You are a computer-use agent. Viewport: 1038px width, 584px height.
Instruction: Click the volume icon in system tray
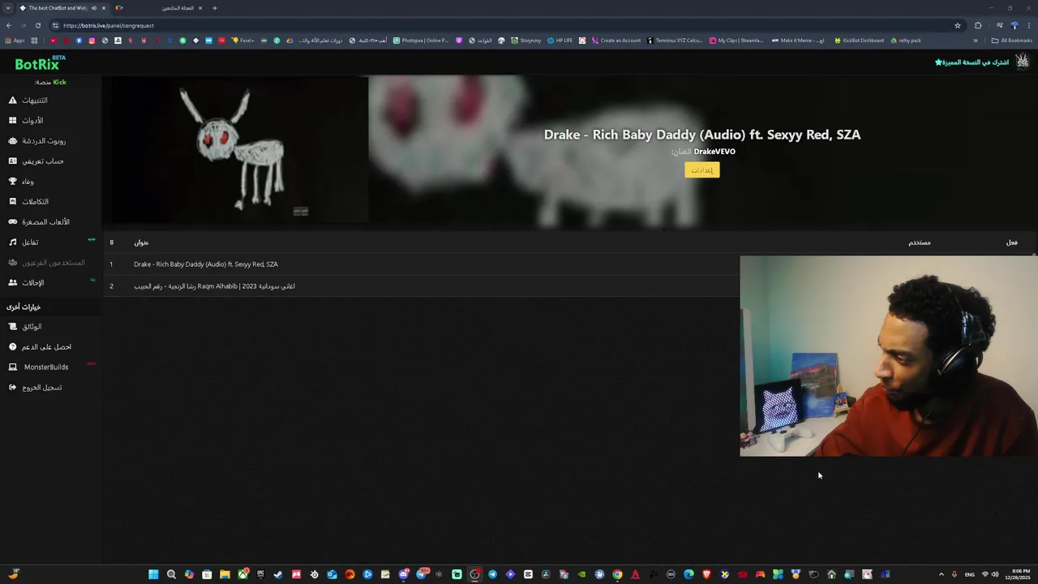pos(995,574)
